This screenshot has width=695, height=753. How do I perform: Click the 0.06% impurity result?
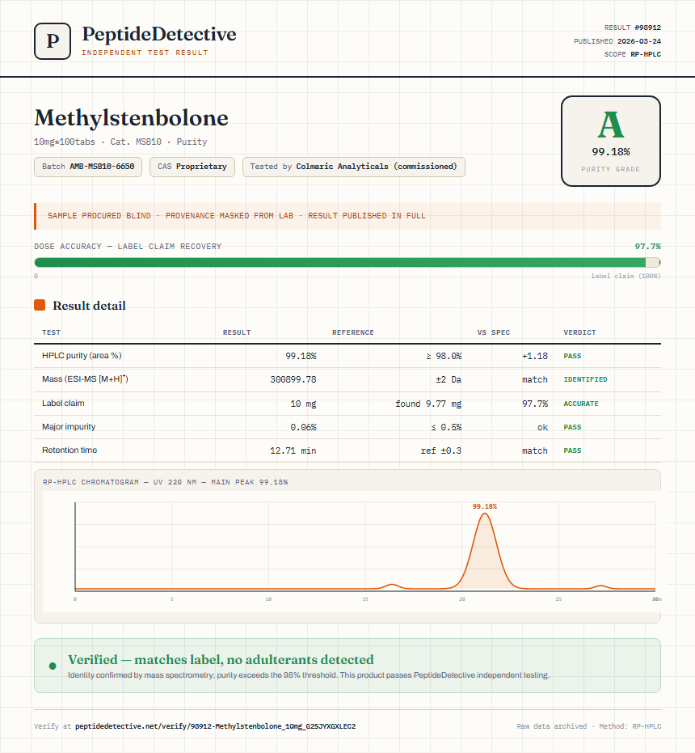coord(303,427)
